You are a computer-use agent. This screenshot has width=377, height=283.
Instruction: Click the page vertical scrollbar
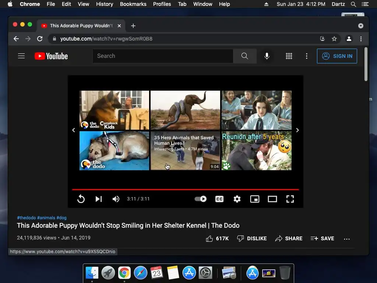366,64
